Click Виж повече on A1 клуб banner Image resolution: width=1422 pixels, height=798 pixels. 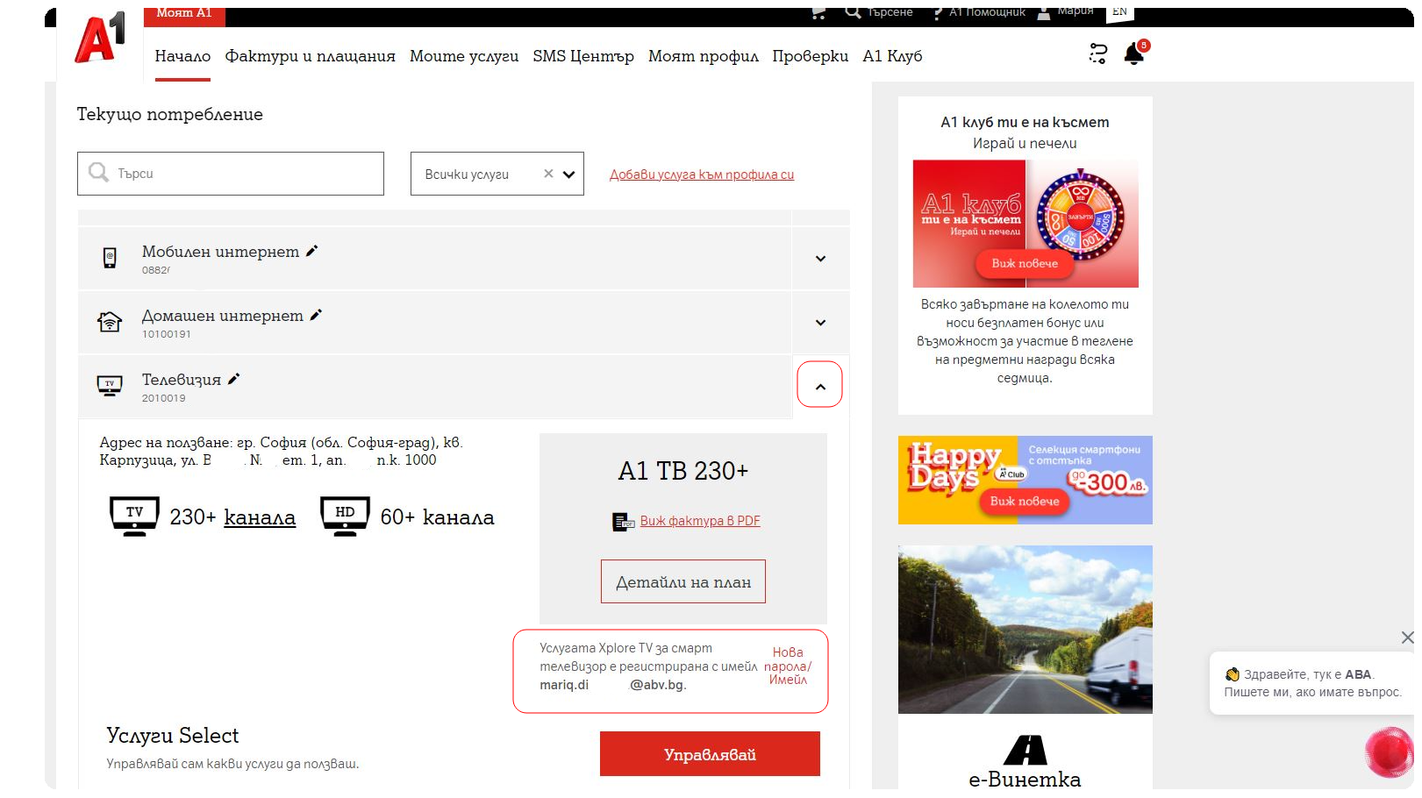(x=1025, y=263)
